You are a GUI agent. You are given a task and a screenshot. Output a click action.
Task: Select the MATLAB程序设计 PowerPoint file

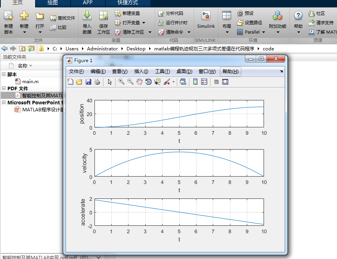tap(39, 110)
